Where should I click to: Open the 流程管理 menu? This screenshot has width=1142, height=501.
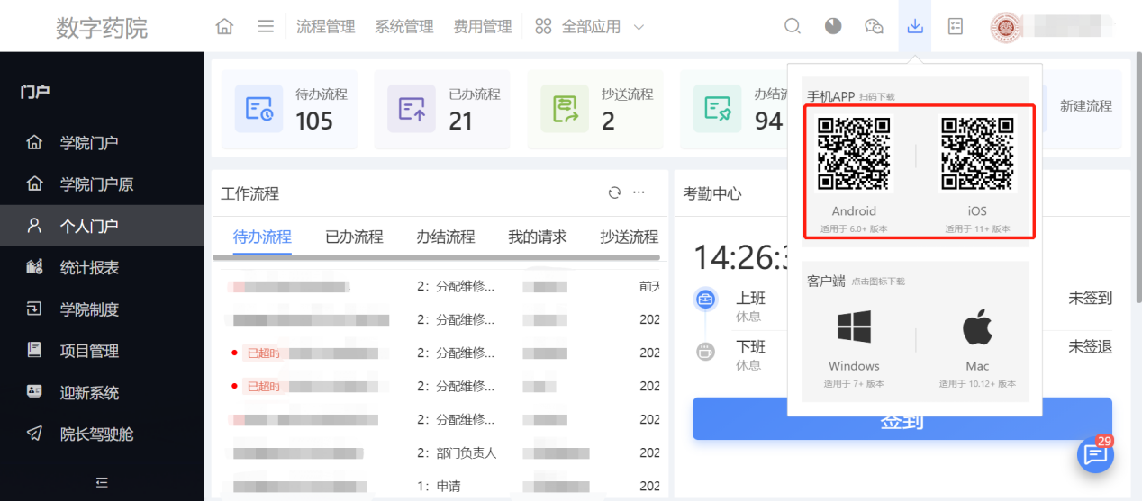point(326,27)
